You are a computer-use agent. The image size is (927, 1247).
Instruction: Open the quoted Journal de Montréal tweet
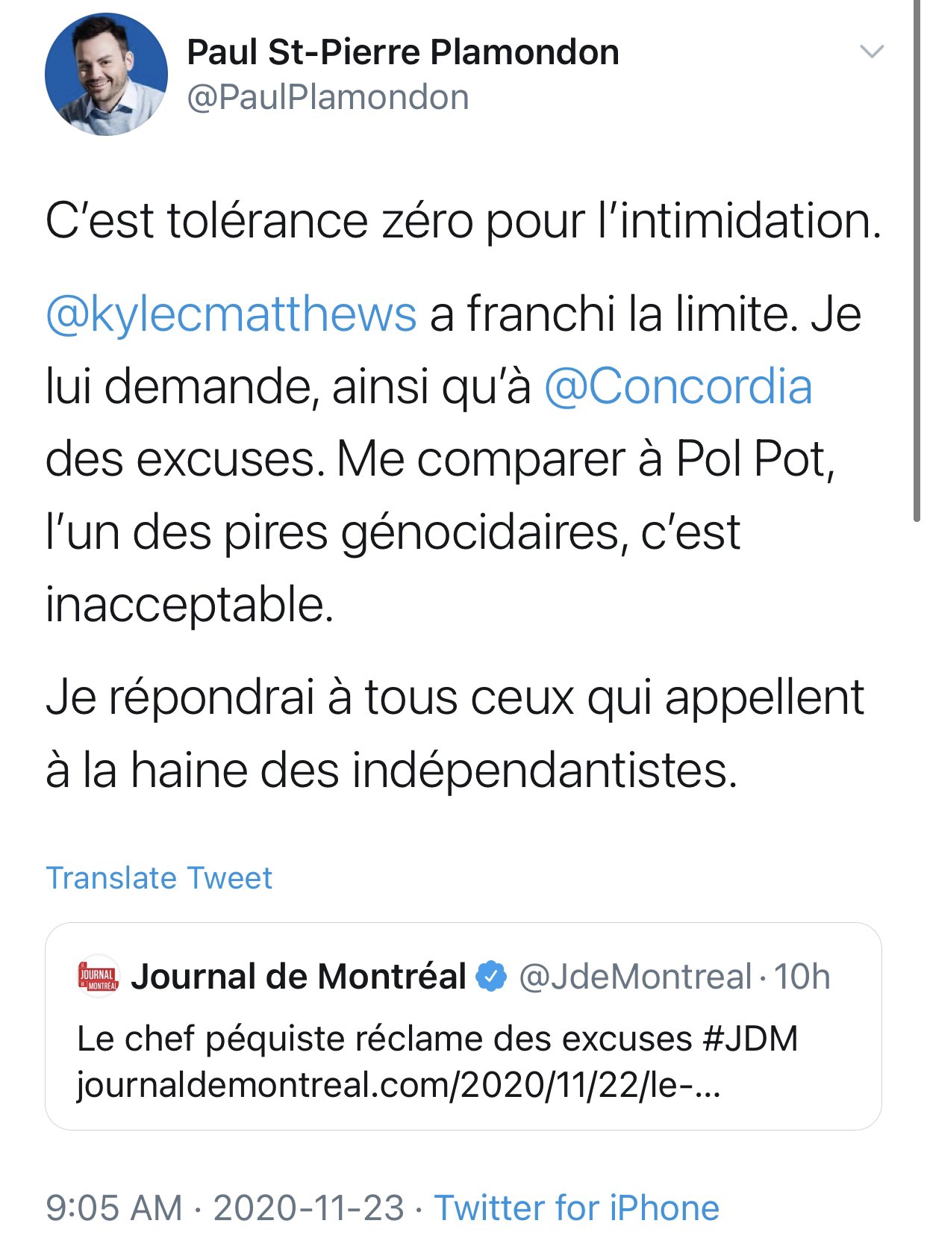click(x=463, y=1026)
